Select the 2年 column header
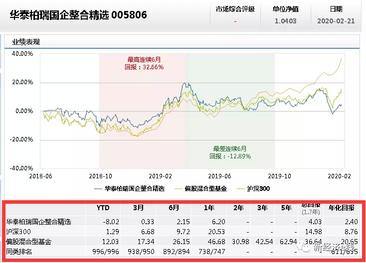The height and width of the screenshot is (263, 366). (x=238, y=208)
